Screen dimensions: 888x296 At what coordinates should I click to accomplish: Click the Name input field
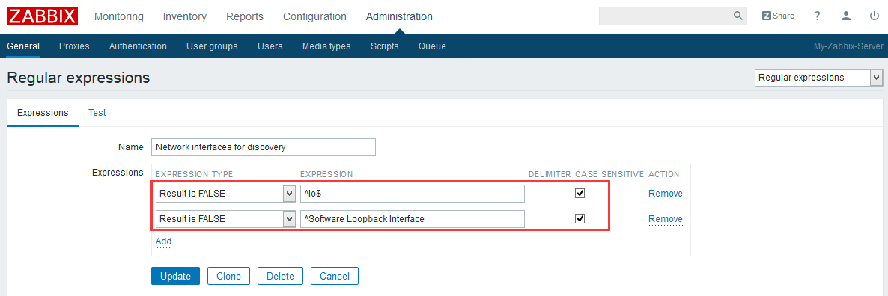pyautogui.click(x=264, y=147)
